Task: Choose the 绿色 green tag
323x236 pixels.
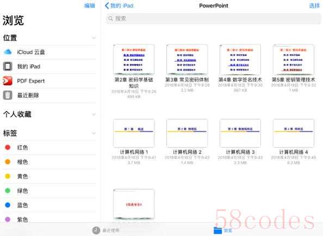Action: (49, 191)
